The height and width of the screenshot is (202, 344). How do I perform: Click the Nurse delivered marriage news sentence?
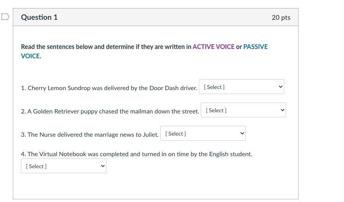point(90,134)
